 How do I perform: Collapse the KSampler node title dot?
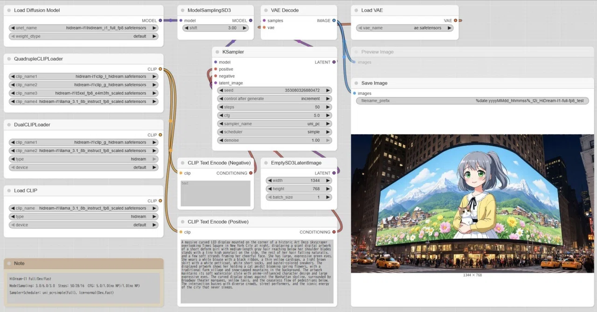click(x=217, y=52)
